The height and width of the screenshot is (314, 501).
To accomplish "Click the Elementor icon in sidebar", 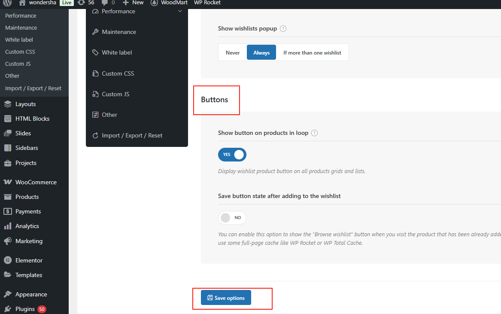I will tap(7, 260).
